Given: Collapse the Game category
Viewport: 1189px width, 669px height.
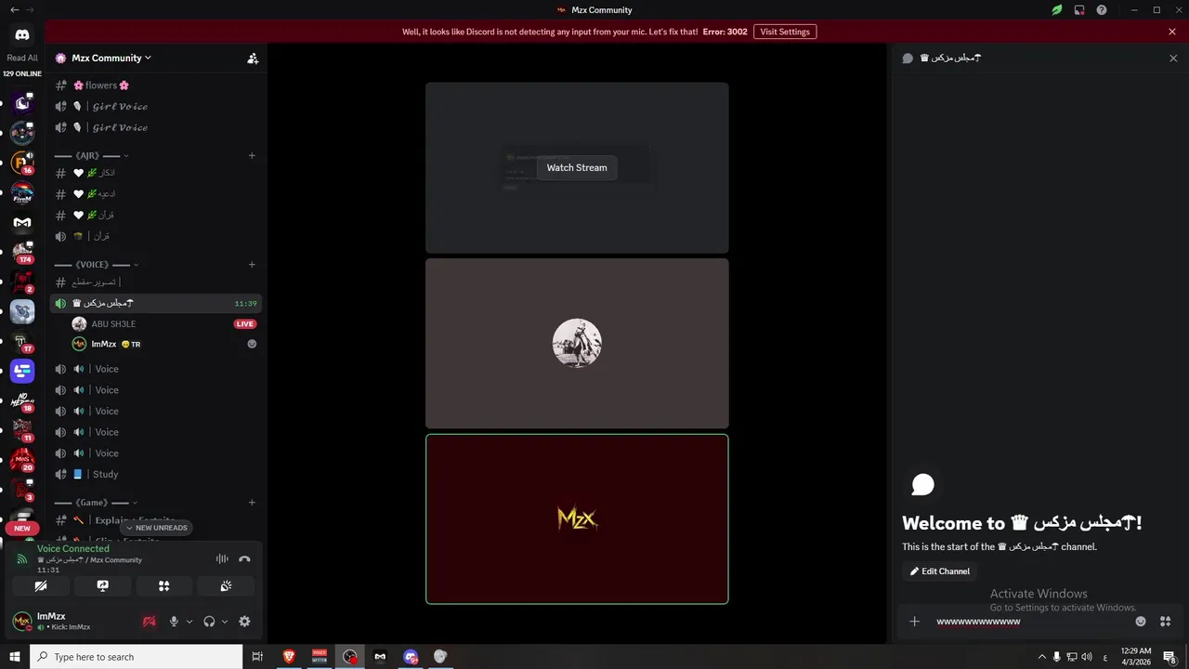Looking at the screenshot, I should [97, 503].
